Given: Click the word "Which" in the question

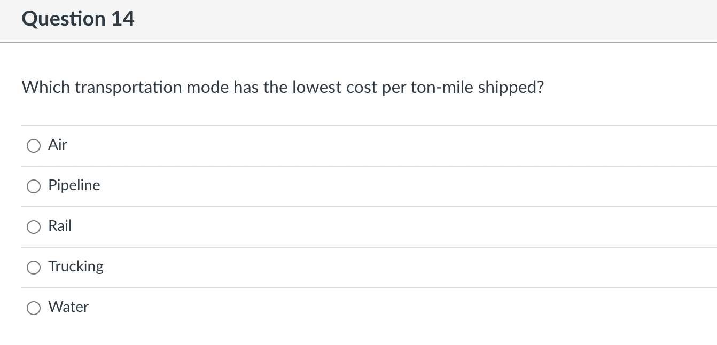Looking at the screenshot, I should (x=46, y=88).
